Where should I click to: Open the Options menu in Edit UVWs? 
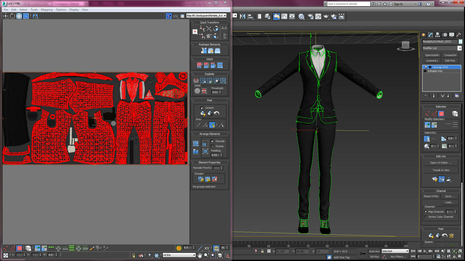tap(61, 10)
